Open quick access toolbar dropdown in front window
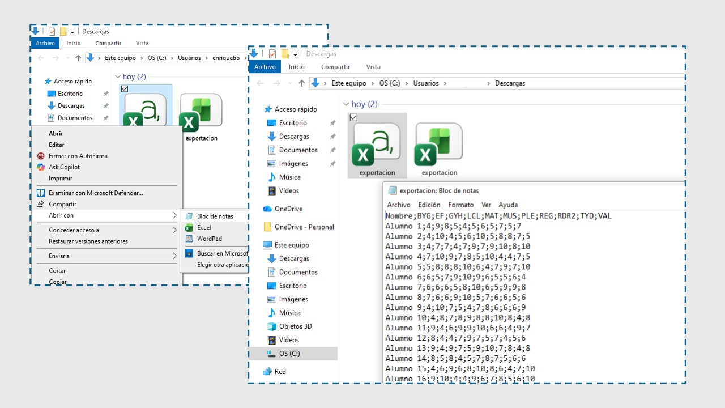Viewport: 725px width, 408px height. tap(296, 54)
